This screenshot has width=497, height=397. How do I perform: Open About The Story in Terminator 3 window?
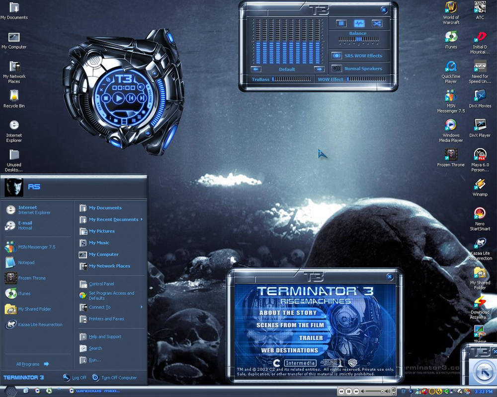tap(288, 313)
